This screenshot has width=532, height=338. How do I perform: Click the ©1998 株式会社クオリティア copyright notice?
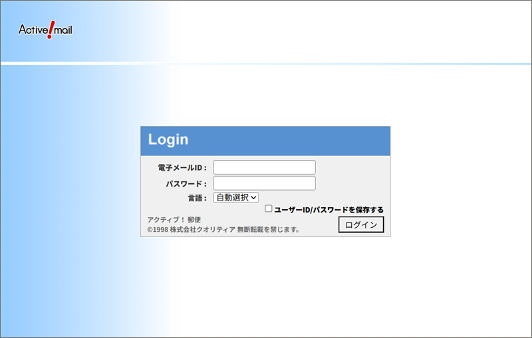[x=223, y=230]
